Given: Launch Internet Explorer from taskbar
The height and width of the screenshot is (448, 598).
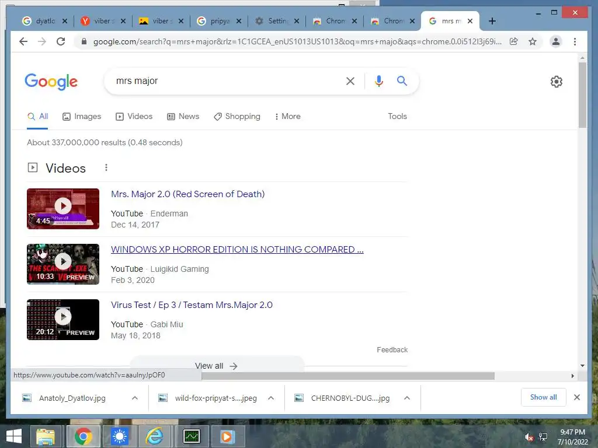Looking at the screenshot, I should tap(154, 436).
